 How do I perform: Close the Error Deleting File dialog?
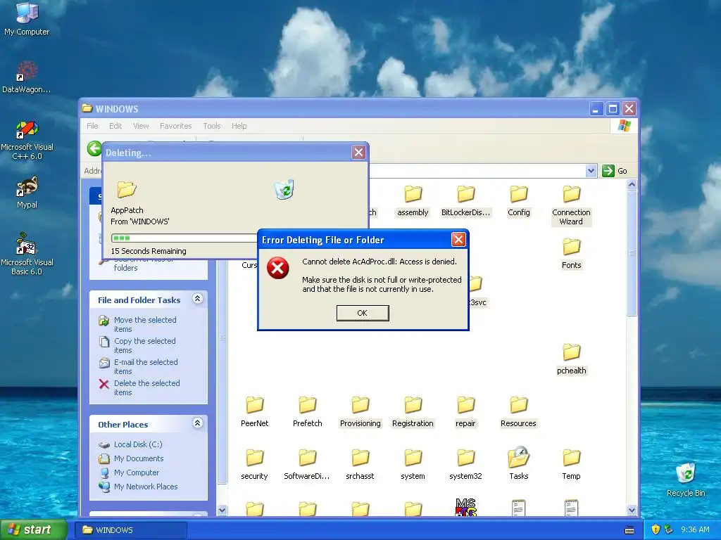pos(458,239)
